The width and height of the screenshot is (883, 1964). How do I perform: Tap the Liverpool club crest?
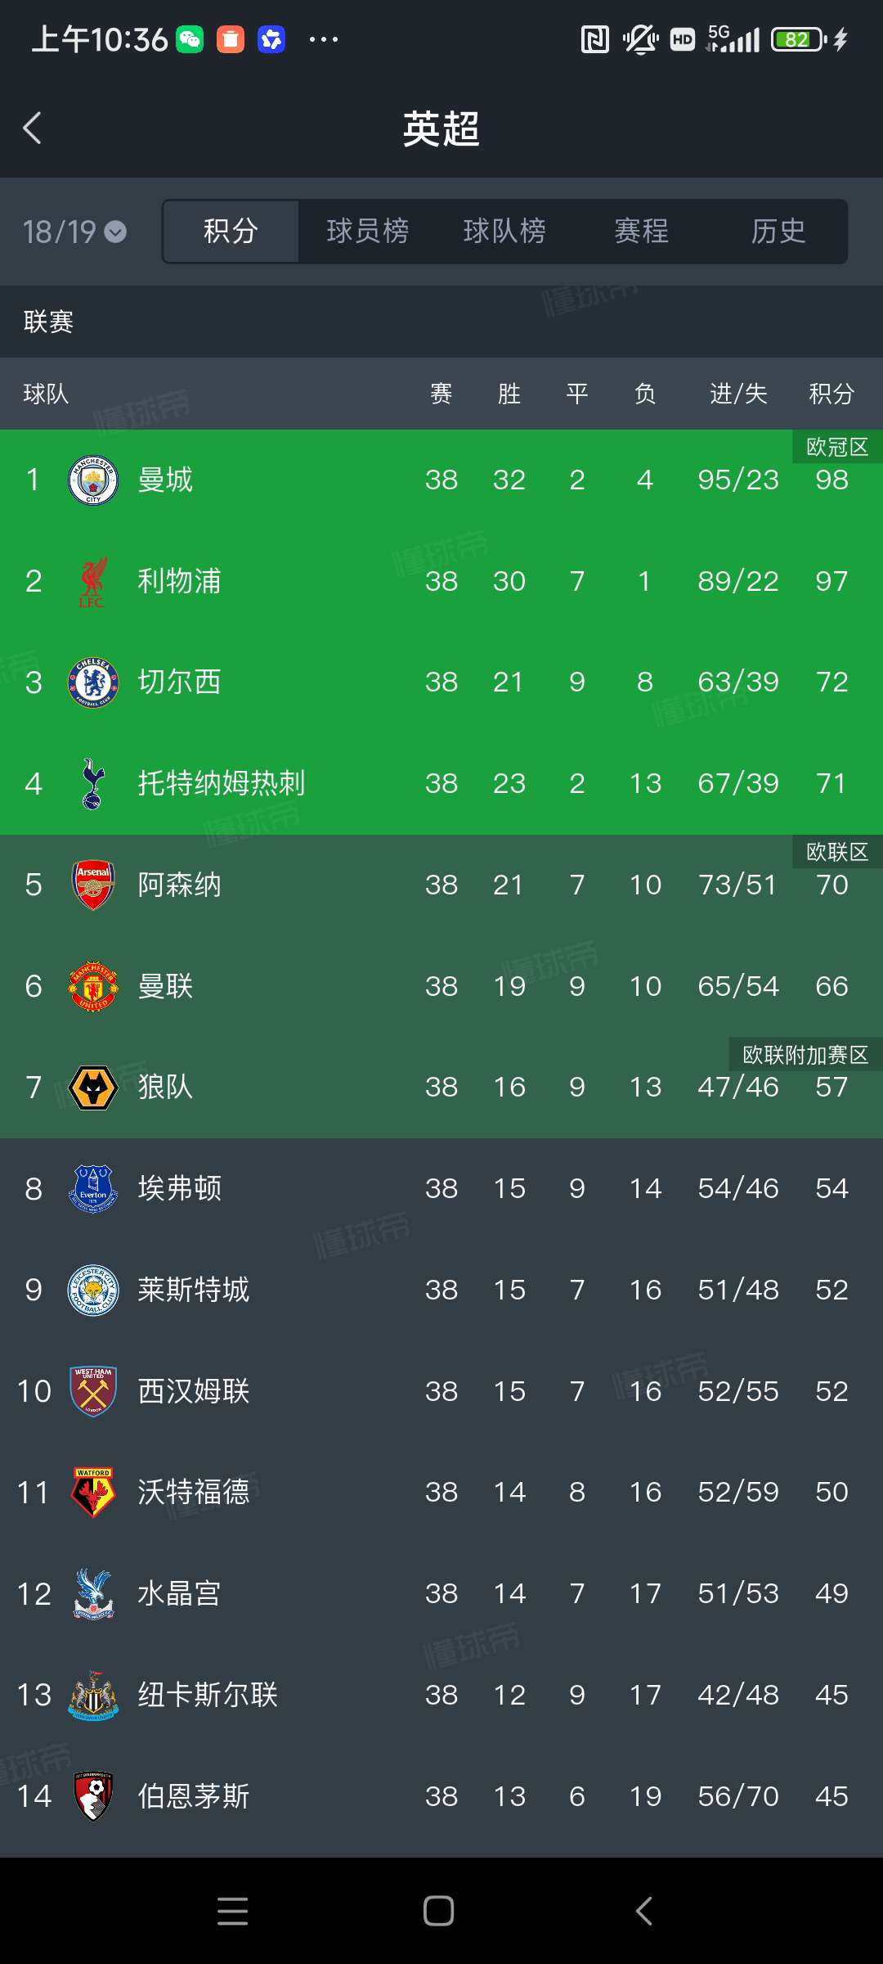[93, 582]
